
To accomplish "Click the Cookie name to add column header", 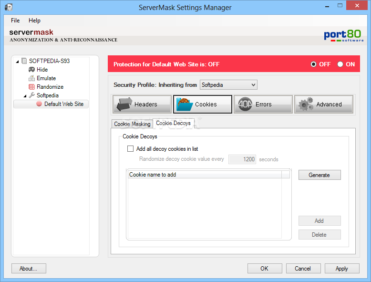I will point(205,175).
